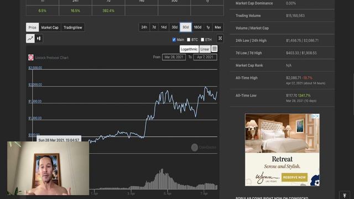Screen dimensions: 354x199
Task: Click the $1,000.00 axis label
Action: (x=35, y=118)
